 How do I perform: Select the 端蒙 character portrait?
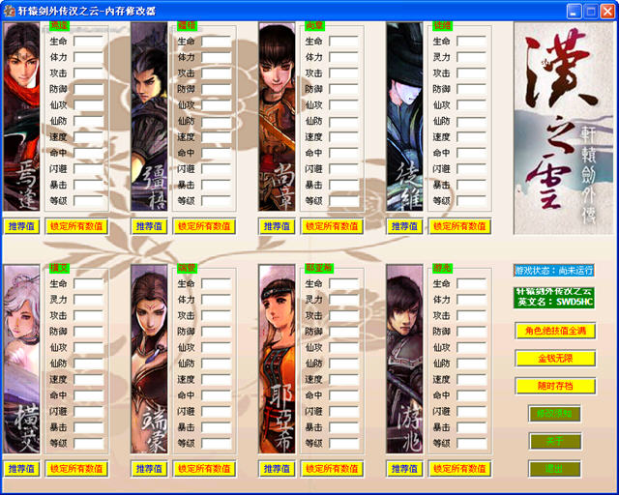point(149,360)
